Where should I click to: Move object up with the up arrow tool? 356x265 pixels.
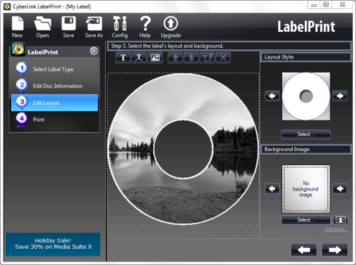point(175,58)
